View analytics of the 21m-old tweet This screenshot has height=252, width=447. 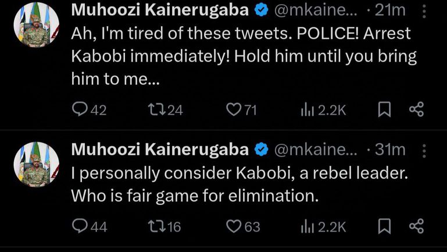click(x=307, y=109)
